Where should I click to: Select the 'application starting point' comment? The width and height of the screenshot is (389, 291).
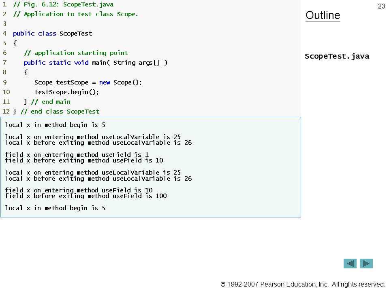point(76,53)
